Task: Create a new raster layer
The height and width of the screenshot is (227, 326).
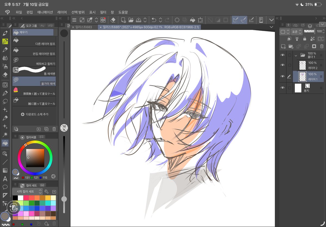Action: 283,46
